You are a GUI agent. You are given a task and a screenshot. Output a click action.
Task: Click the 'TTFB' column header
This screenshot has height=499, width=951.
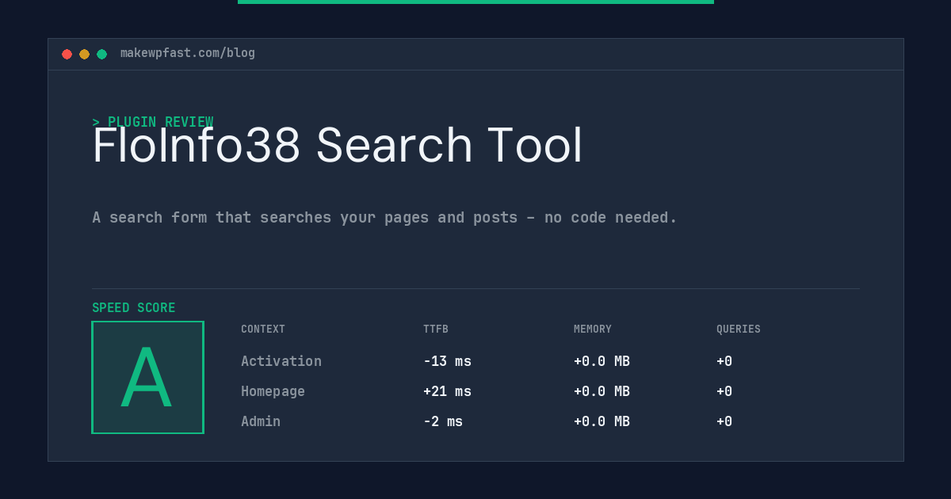click(x=436, y=329)
